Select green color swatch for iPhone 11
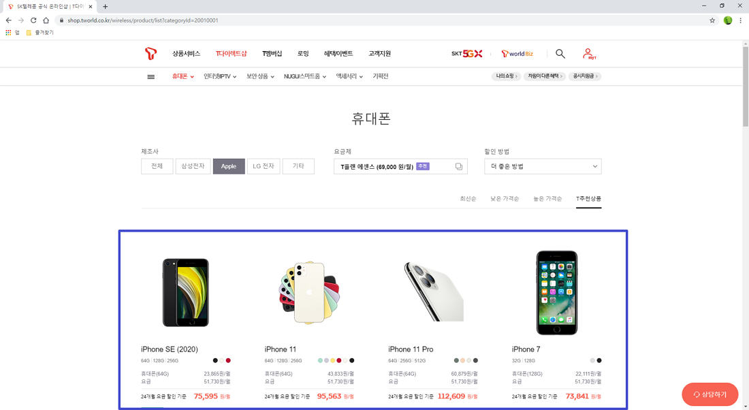749x410 pixels. [x=320, y=361]
